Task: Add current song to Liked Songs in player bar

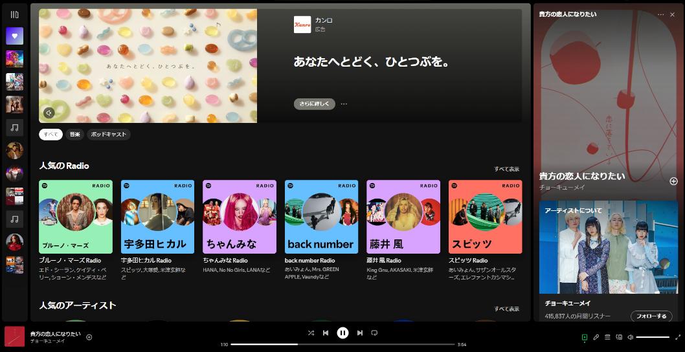Action: 89,337
